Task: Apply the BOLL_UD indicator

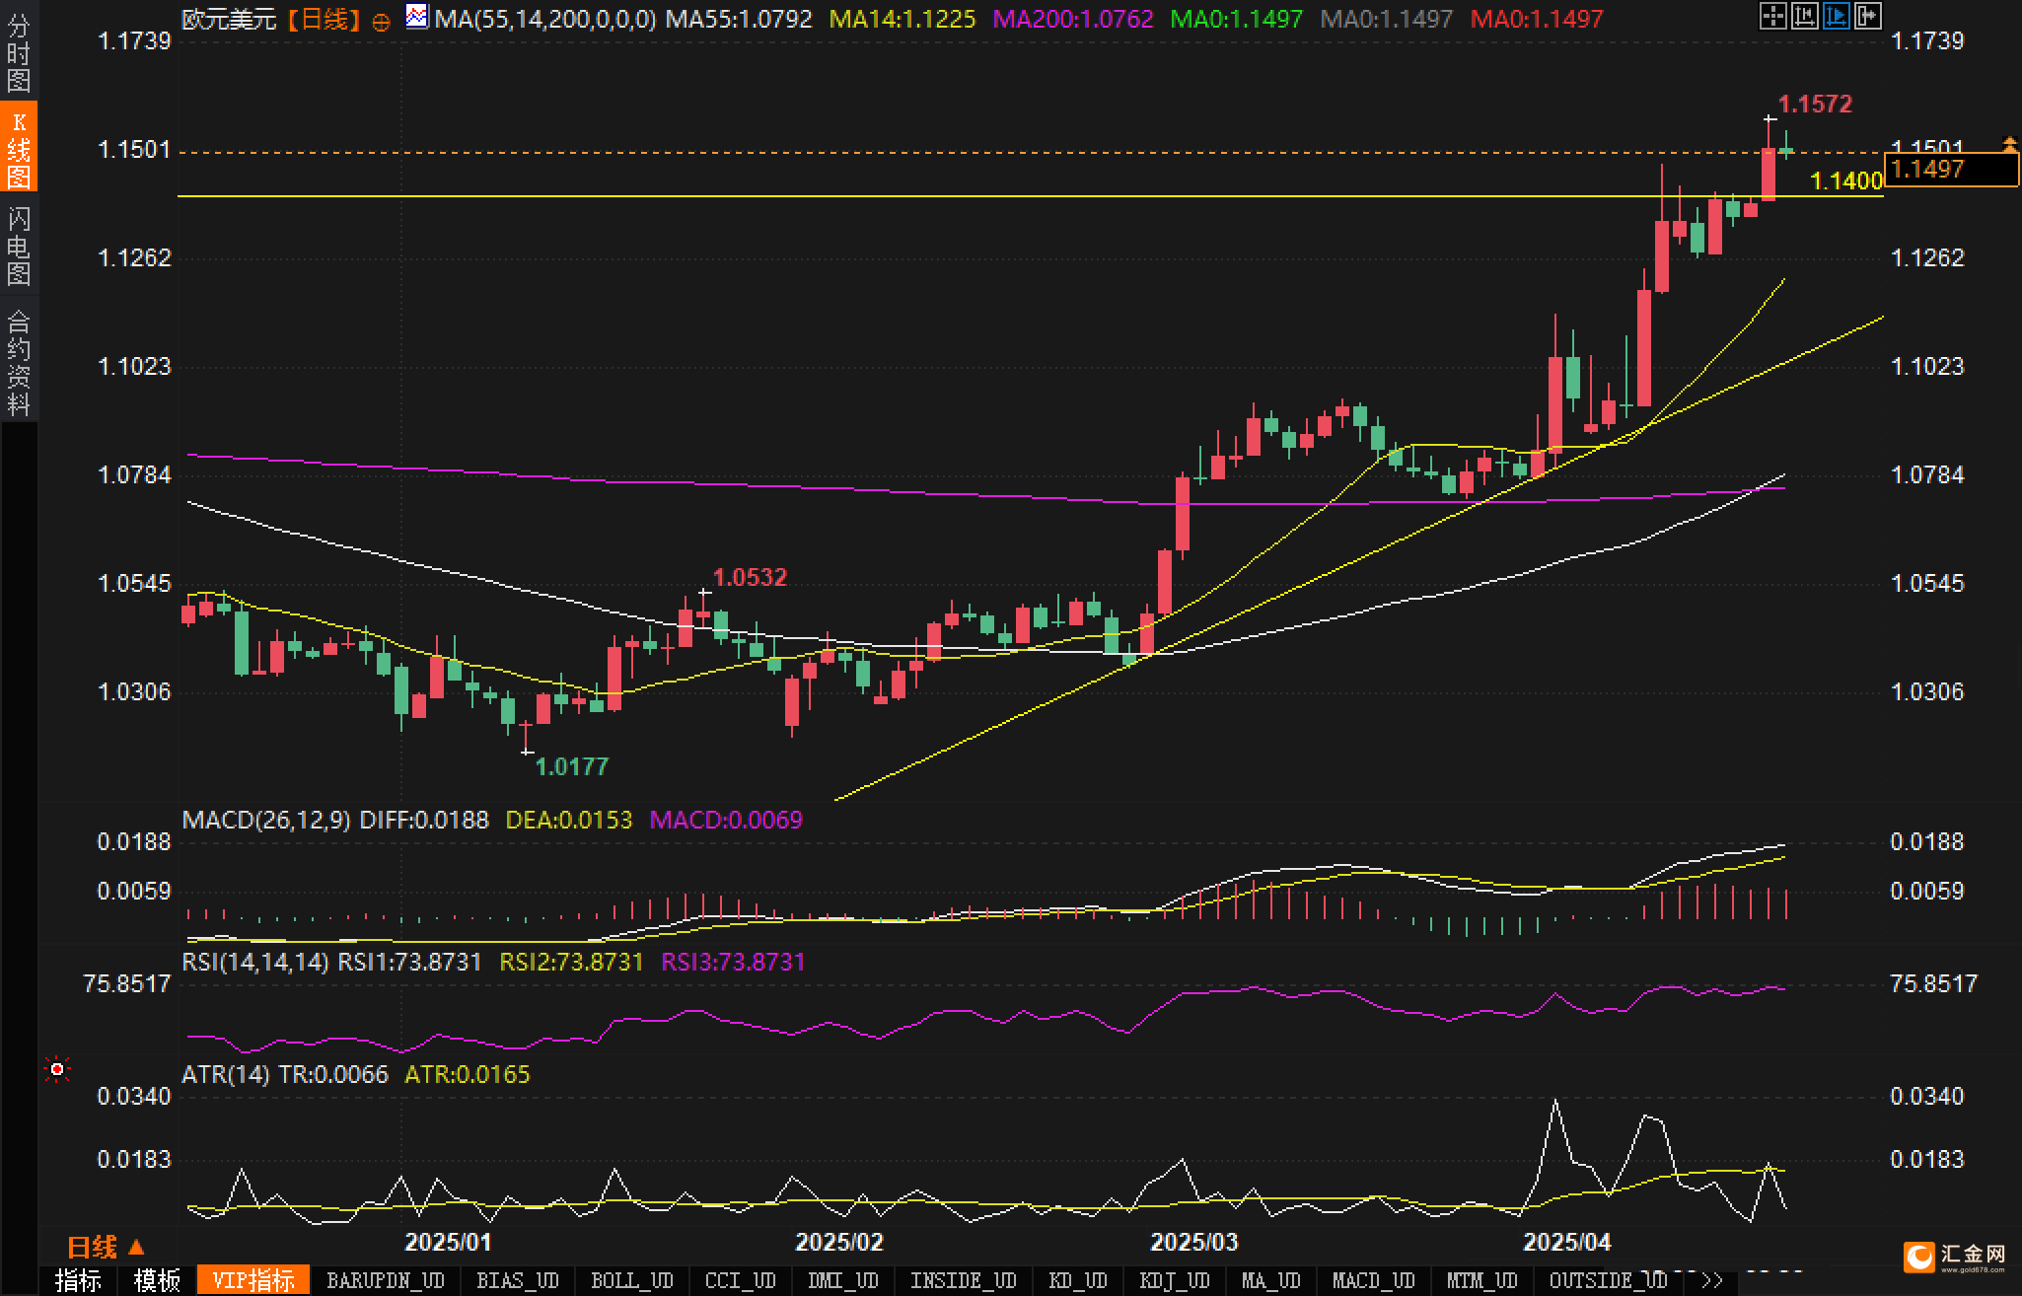Action: click(631, 1280)
